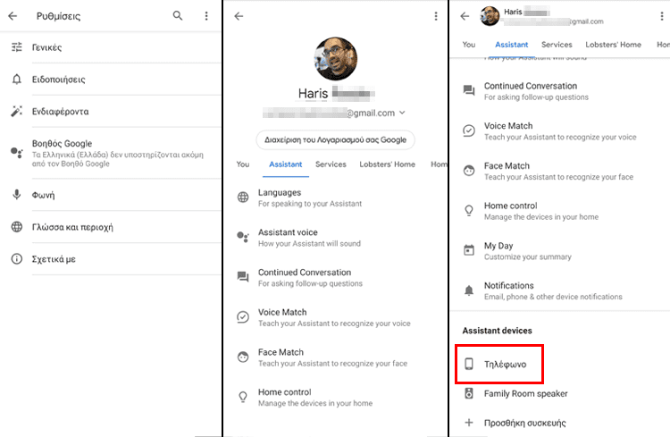
Task: Open Services tab in right panel
Action: coord(557,45)
